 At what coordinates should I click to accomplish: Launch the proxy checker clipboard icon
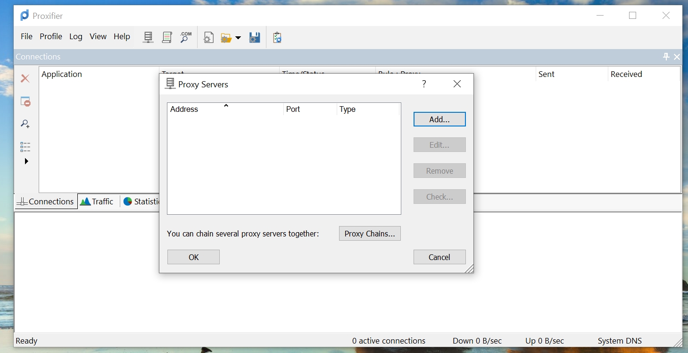point(277,38)
